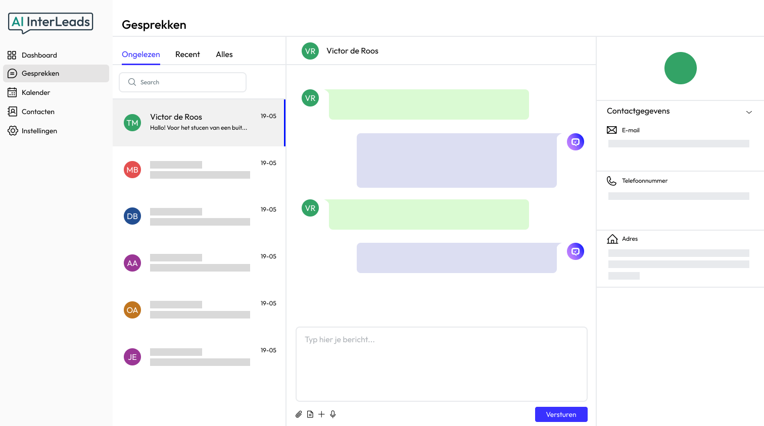Click the first VR message avatar

310,98
